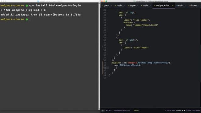Click the "file-loader" string in code
Viewport: 201px width, 113px height.
pos(141,20)
